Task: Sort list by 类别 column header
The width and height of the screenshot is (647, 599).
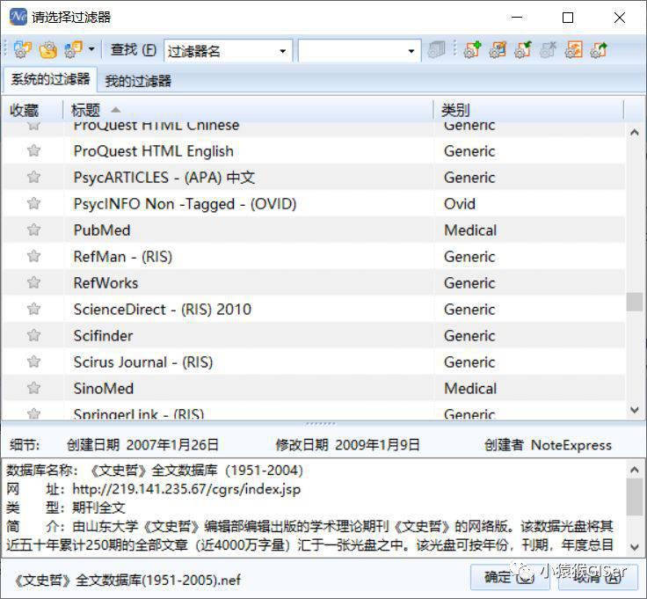Action: tap(527, 110)
